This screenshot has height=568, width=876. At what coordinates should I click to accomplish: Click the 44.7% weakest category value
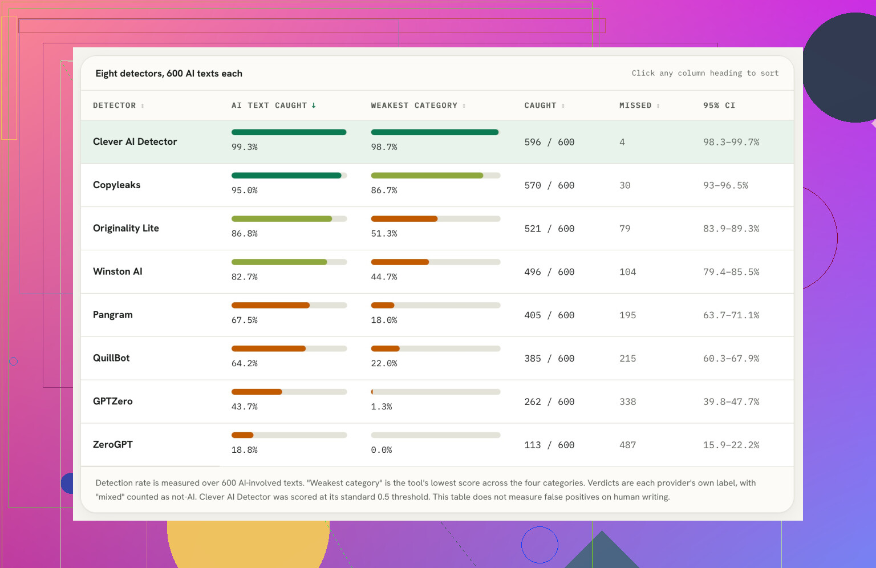[x=384, y=277]
